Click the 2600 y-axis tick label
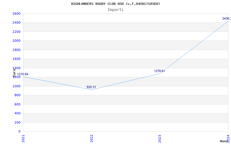Screen dimensions: 231x144 click(16, 14)
